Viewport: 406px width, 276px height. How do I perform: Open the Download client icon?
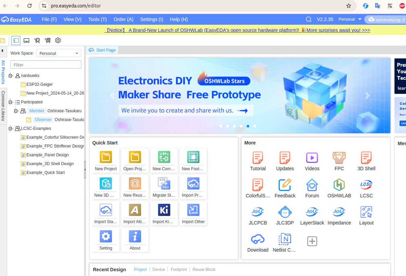[258, 242]
